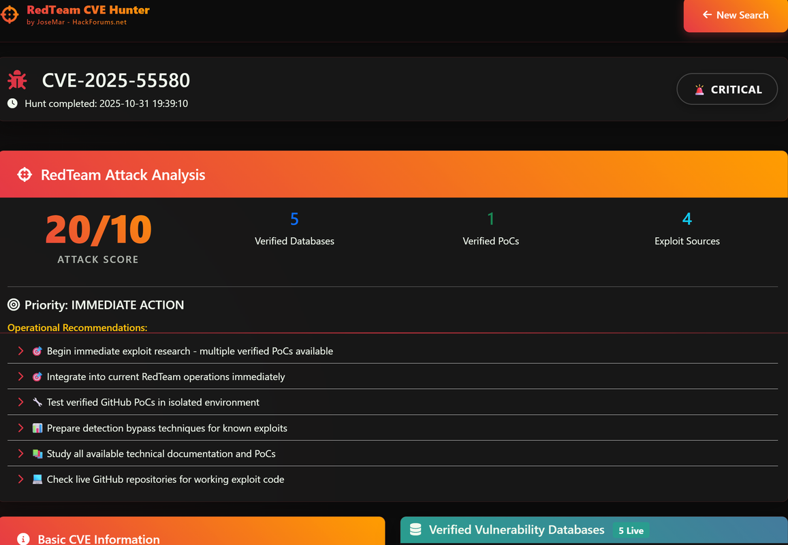
Task: Expand chevron for Begin immediate exploit research
Action: [20, 351]
